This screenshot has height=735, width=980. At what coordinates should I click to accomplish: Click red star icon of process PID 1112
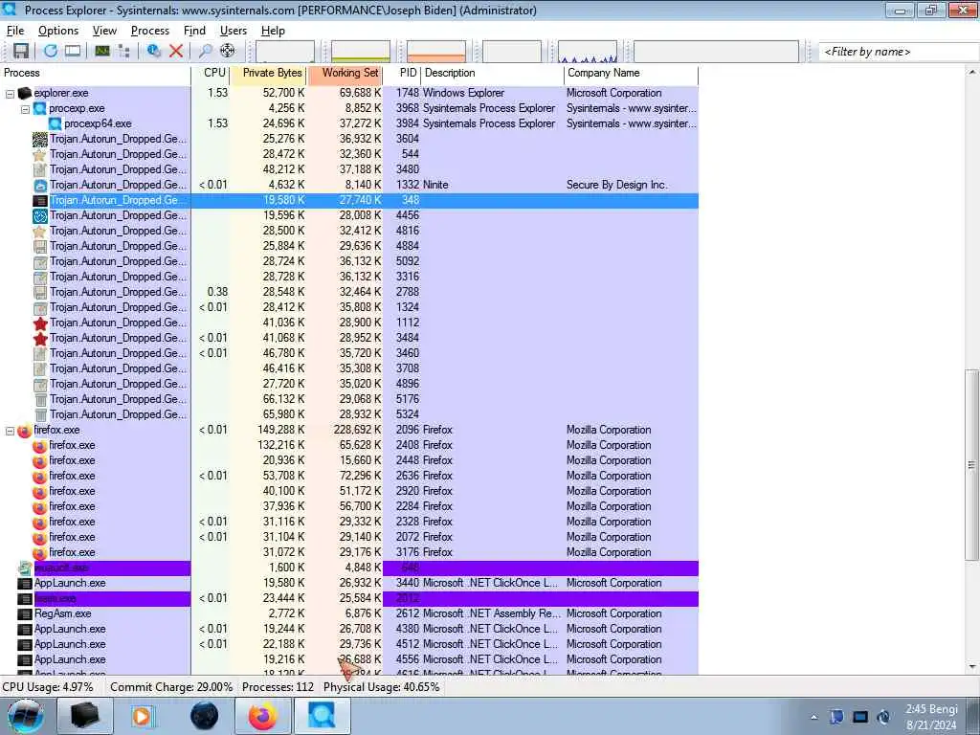tap(40, 323)
